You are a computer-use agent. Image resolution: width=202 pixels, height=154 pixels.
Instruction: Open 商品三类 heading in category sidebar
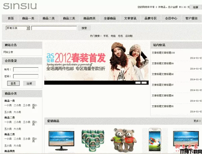pyautogui.click(x=9, y=134)
